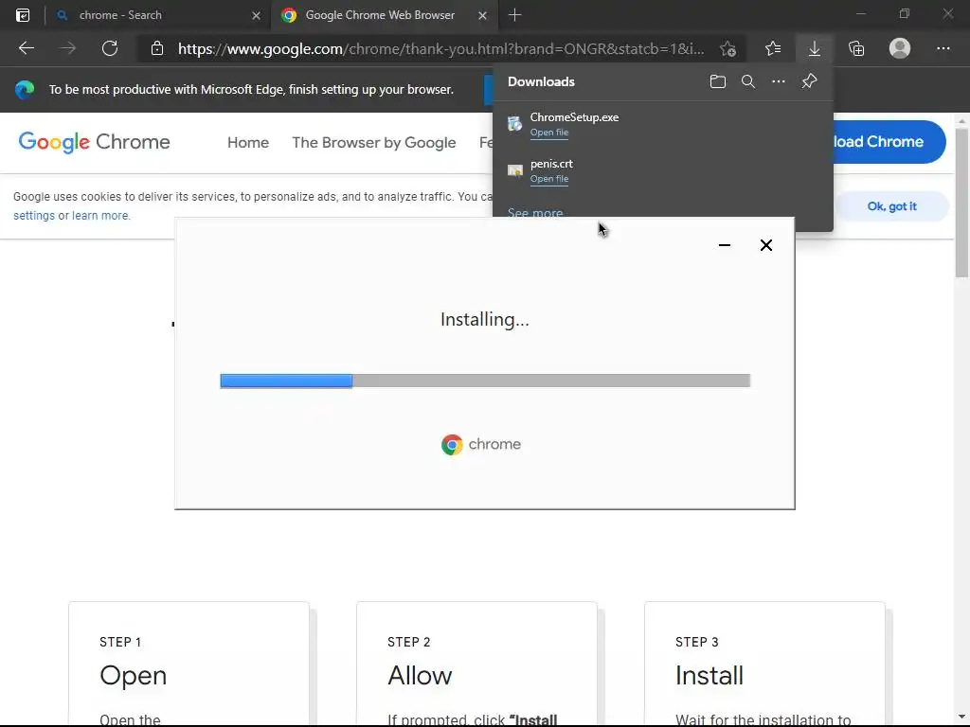The width and height of the screenshot is (970, 727).
Task: Open The Browser by Google nav item
Action: click(x=373, y=143)
